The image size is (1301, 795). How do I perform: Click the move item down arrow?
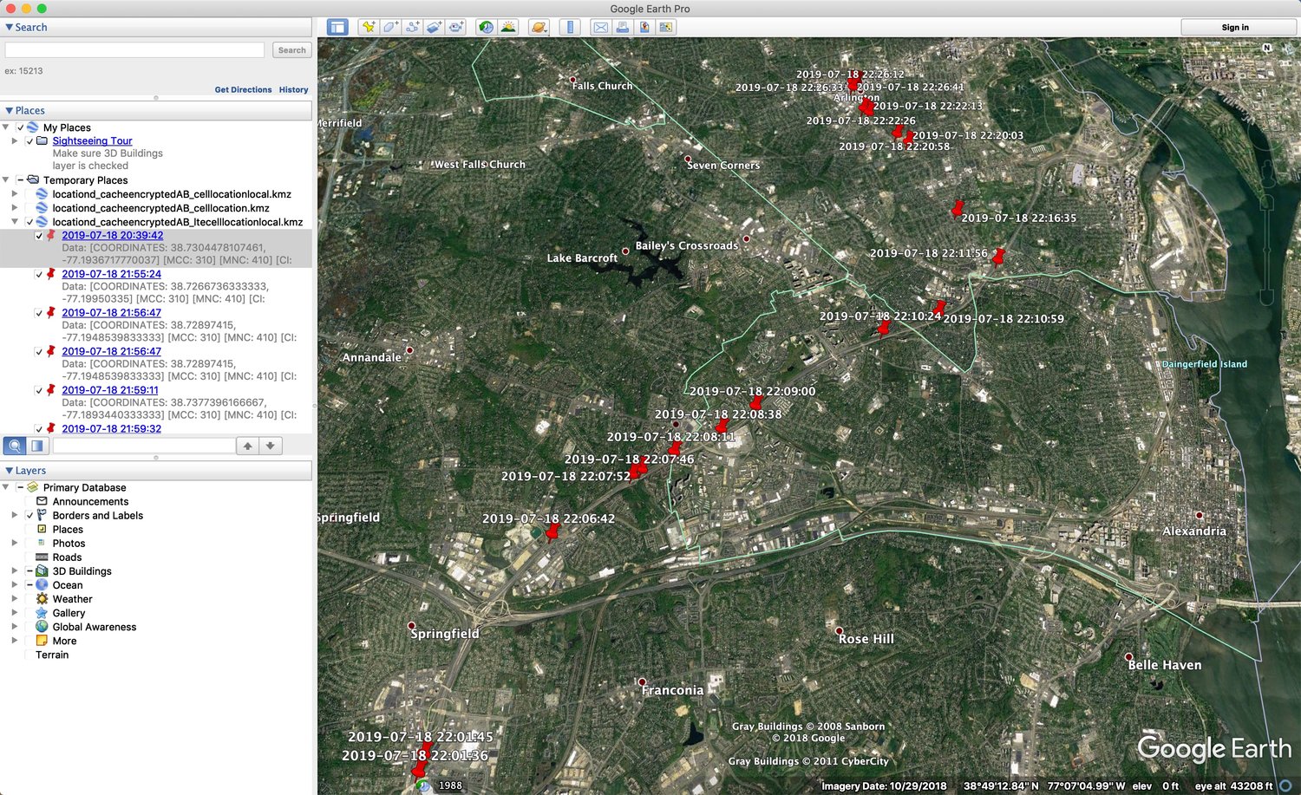[271, 446]
